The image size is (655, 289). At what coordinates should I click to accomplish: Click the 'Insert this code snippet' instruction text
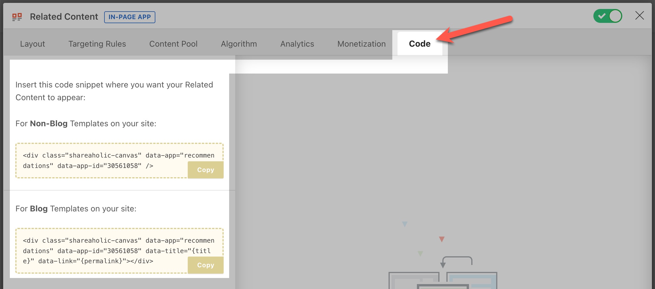coord(114,91)
